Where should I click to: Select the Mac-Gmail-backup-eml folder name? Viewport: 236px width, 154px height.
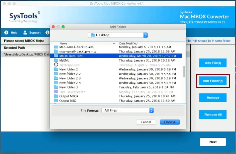coord(77,47)
